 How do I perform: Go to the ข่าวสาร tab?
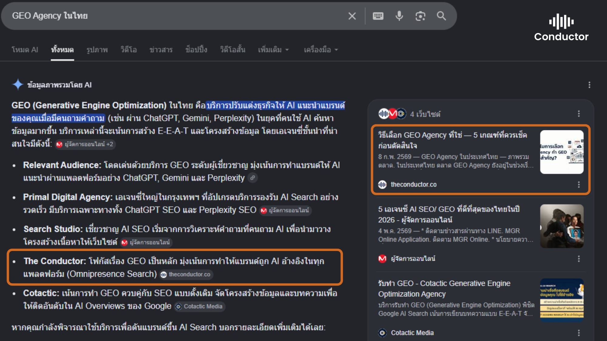tap(161, 50)
